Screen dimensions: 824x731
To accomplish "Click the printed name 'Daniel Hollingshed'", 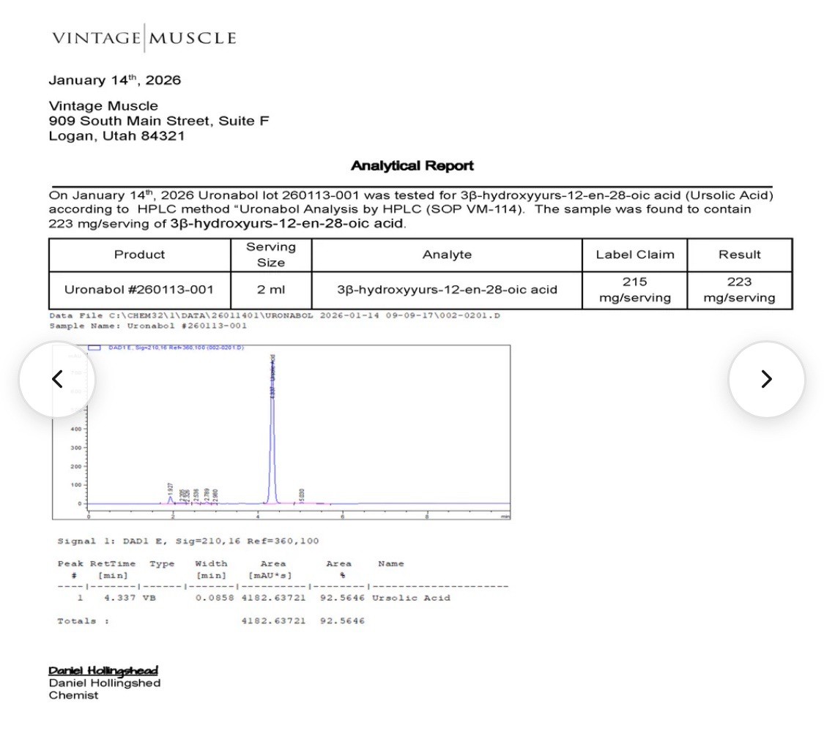I will pyautogui.click(x=105, y=683).
